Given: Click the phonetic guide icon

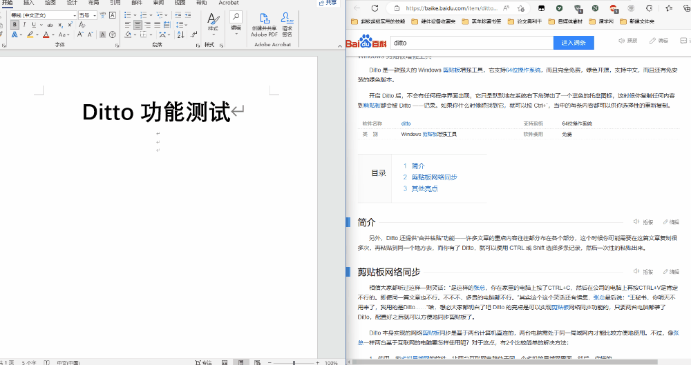Looking at the screenshot, I should [103, 15].
